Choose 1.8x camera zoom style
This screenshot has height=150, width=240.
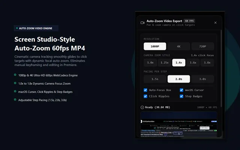tap(207, 63)
